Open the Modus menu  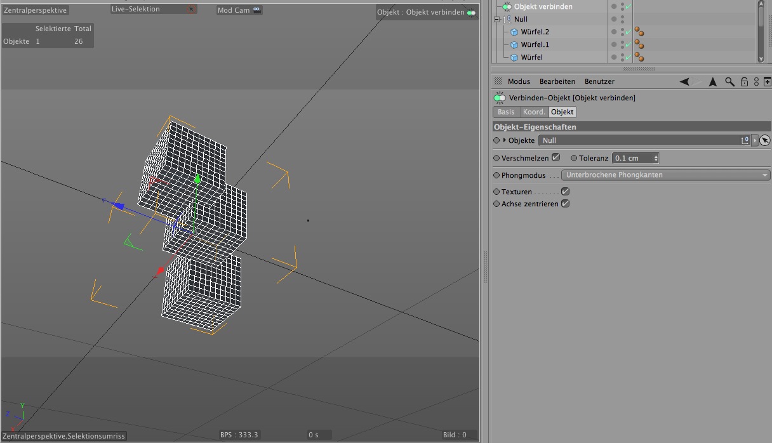coord(519,81)
